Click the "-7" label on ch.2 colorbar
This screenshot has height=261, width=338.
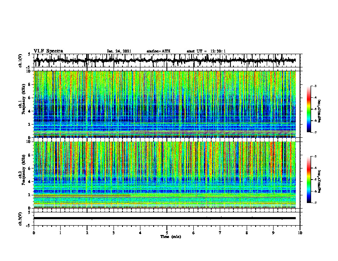(x=315, y=203)
